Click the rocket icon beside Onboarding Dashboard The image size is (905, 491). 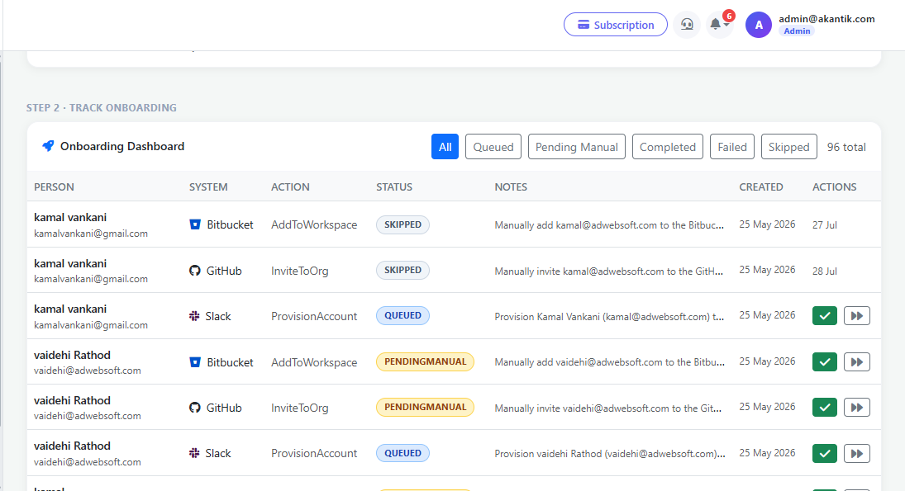[48, 146]
